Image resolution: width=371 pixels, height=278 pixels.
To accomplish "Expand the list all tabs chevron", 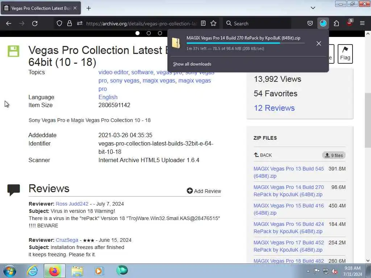I will pyautogui.click(x=313, y=8).
